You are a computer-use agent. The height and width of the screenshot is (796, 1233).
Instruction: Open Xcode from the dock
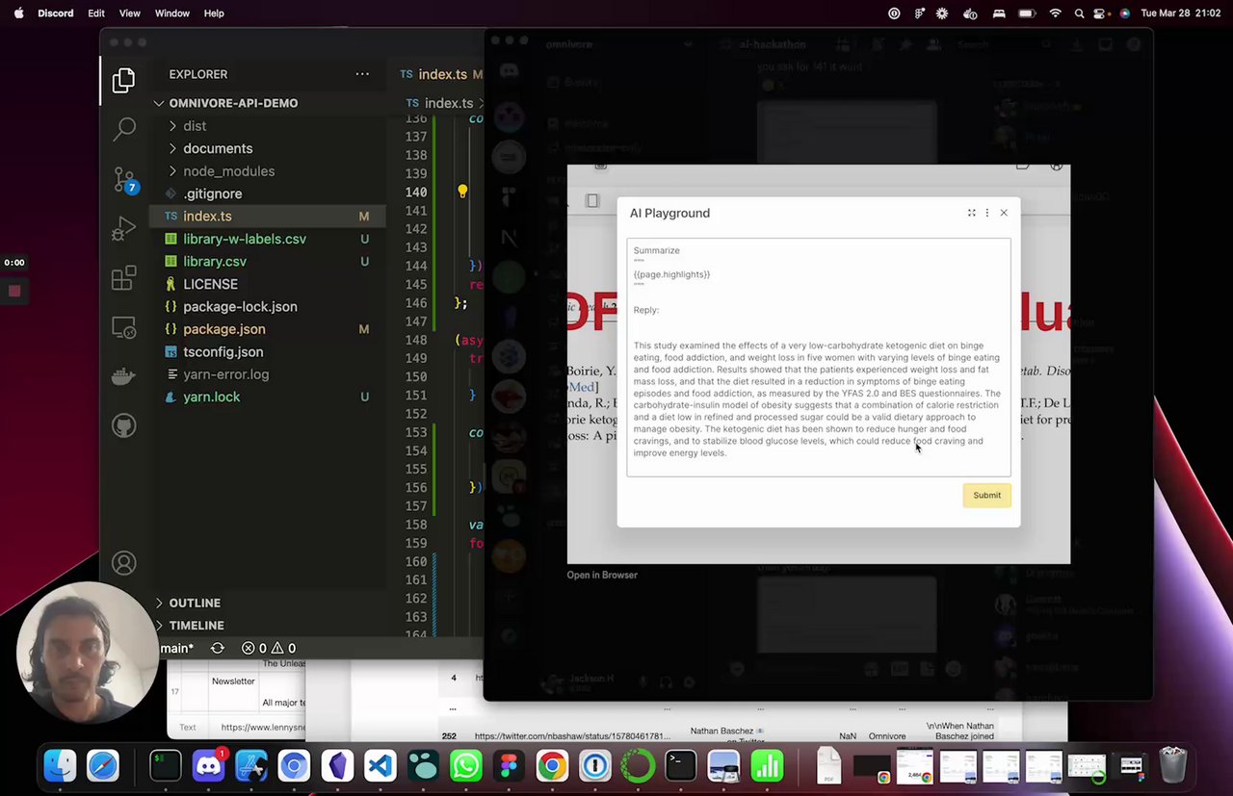tap(251, 766)
